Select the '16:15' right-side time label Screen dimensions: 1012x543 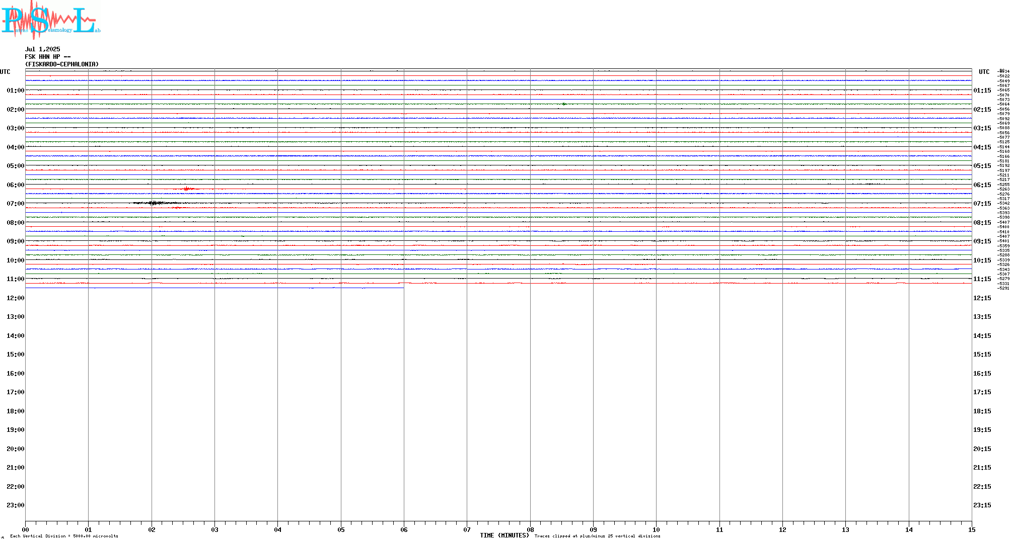click(982, 374)
